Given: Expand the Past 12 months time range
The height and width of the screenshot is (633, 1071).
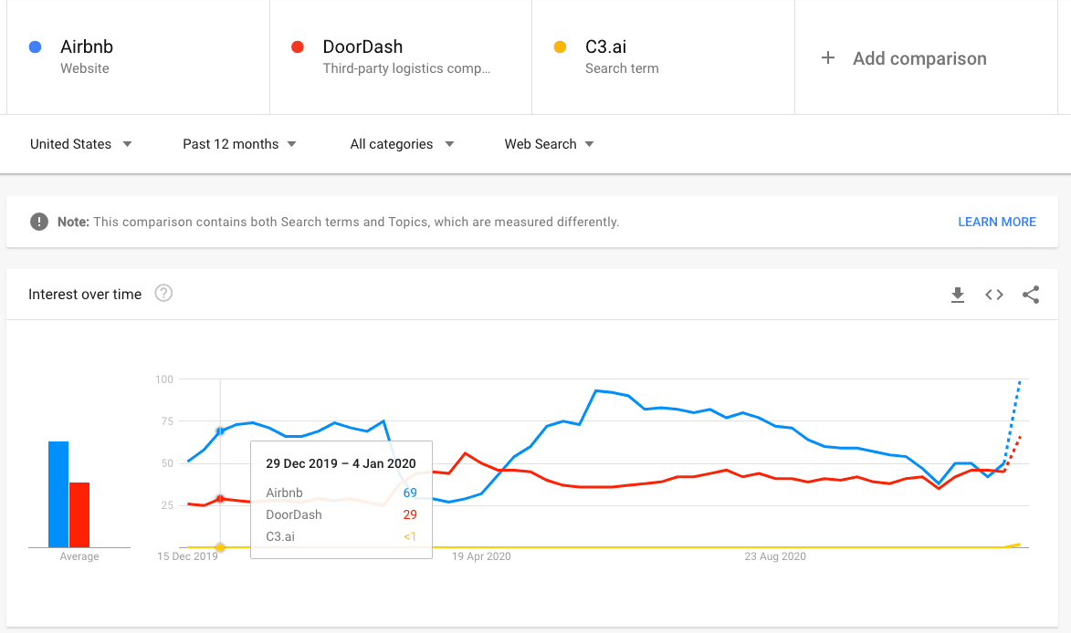Looking at the screenshot, I should [x=239, y=144].
